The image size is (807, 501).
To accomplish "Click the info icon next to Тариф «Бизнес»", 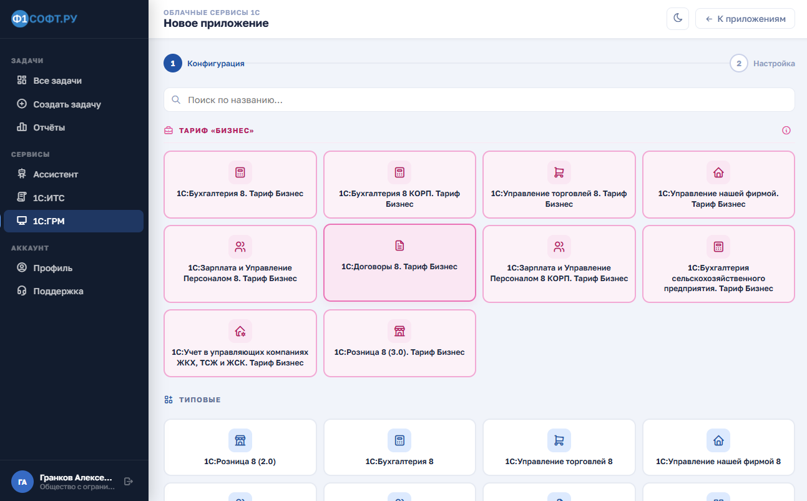I will (x=786, y=131).
